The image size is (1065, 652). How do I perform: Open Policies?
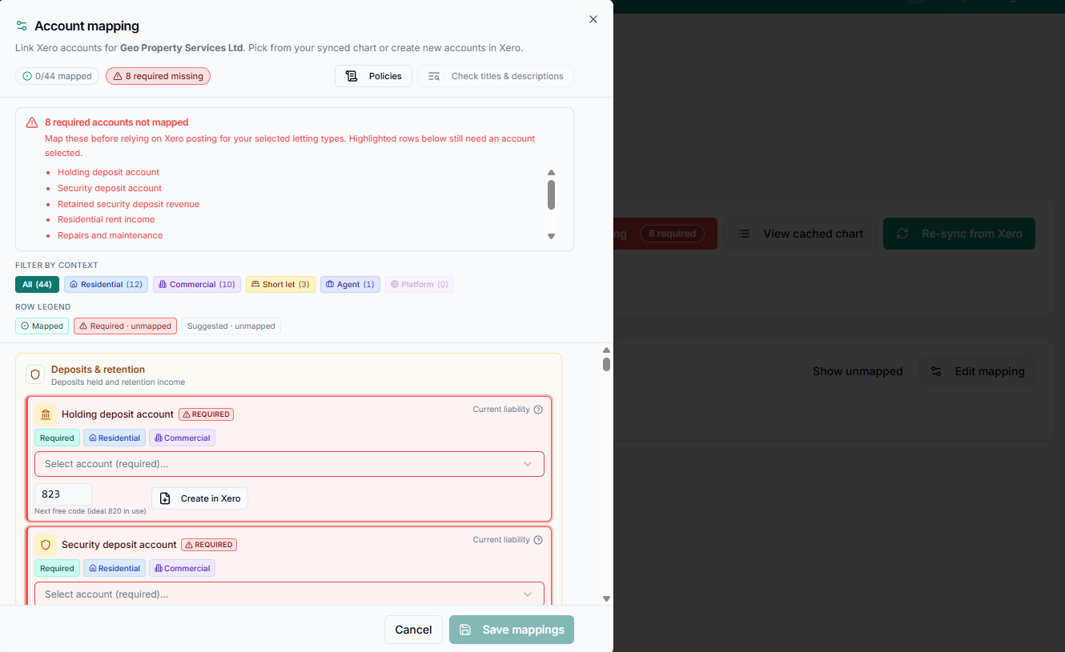[373, 76]
